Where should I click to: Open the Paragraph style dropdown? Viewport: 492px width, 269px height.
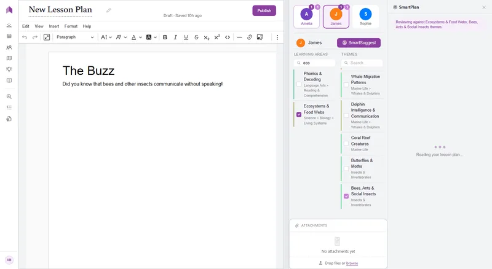pyautogui.click(x=75, y=37)
